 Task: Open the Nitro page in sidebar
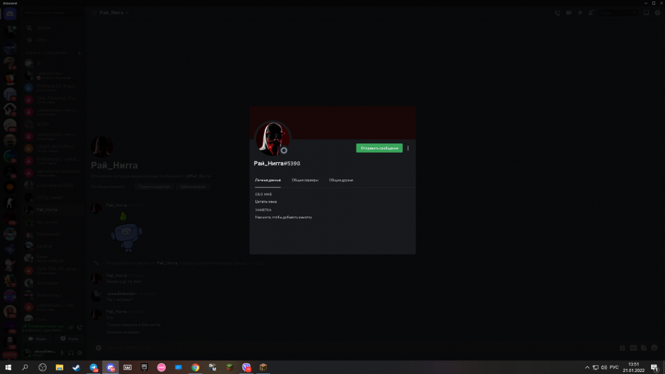click(x=53, y=40)
